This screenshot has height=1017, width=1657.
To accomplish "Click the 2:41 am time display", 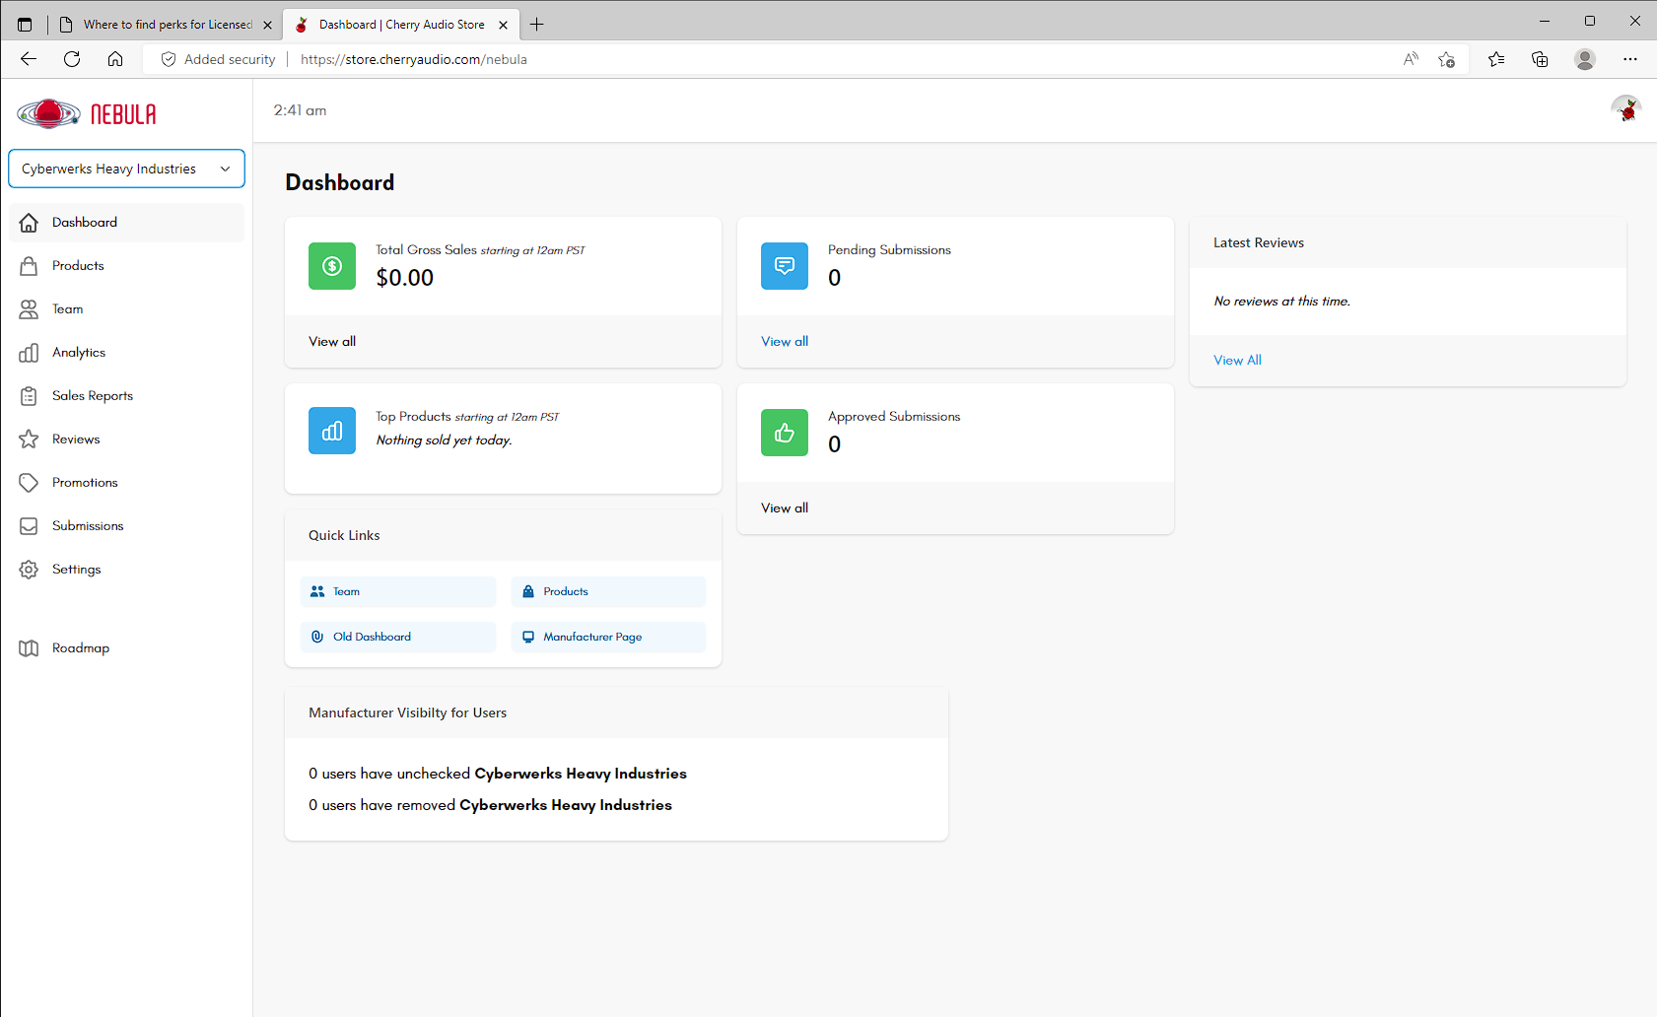I will pyautogui.click(x=300, y=110).
